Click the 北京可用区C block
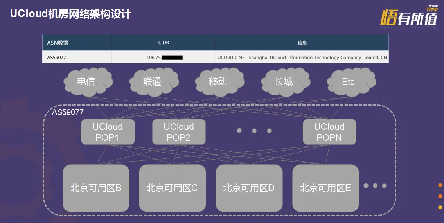 click(x=173, y=188)
